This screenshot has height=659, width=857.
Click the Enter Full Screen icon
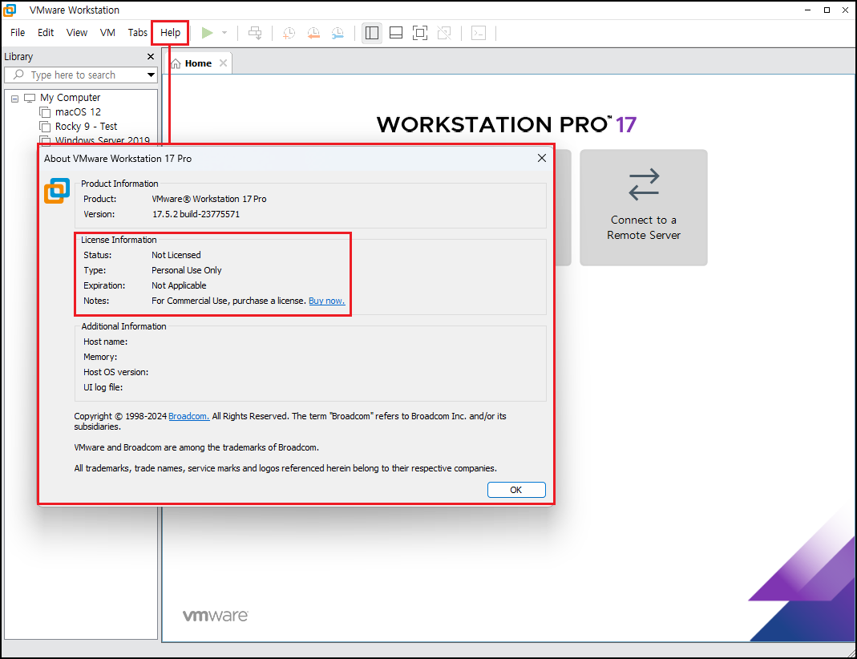(x=420, y=33)
